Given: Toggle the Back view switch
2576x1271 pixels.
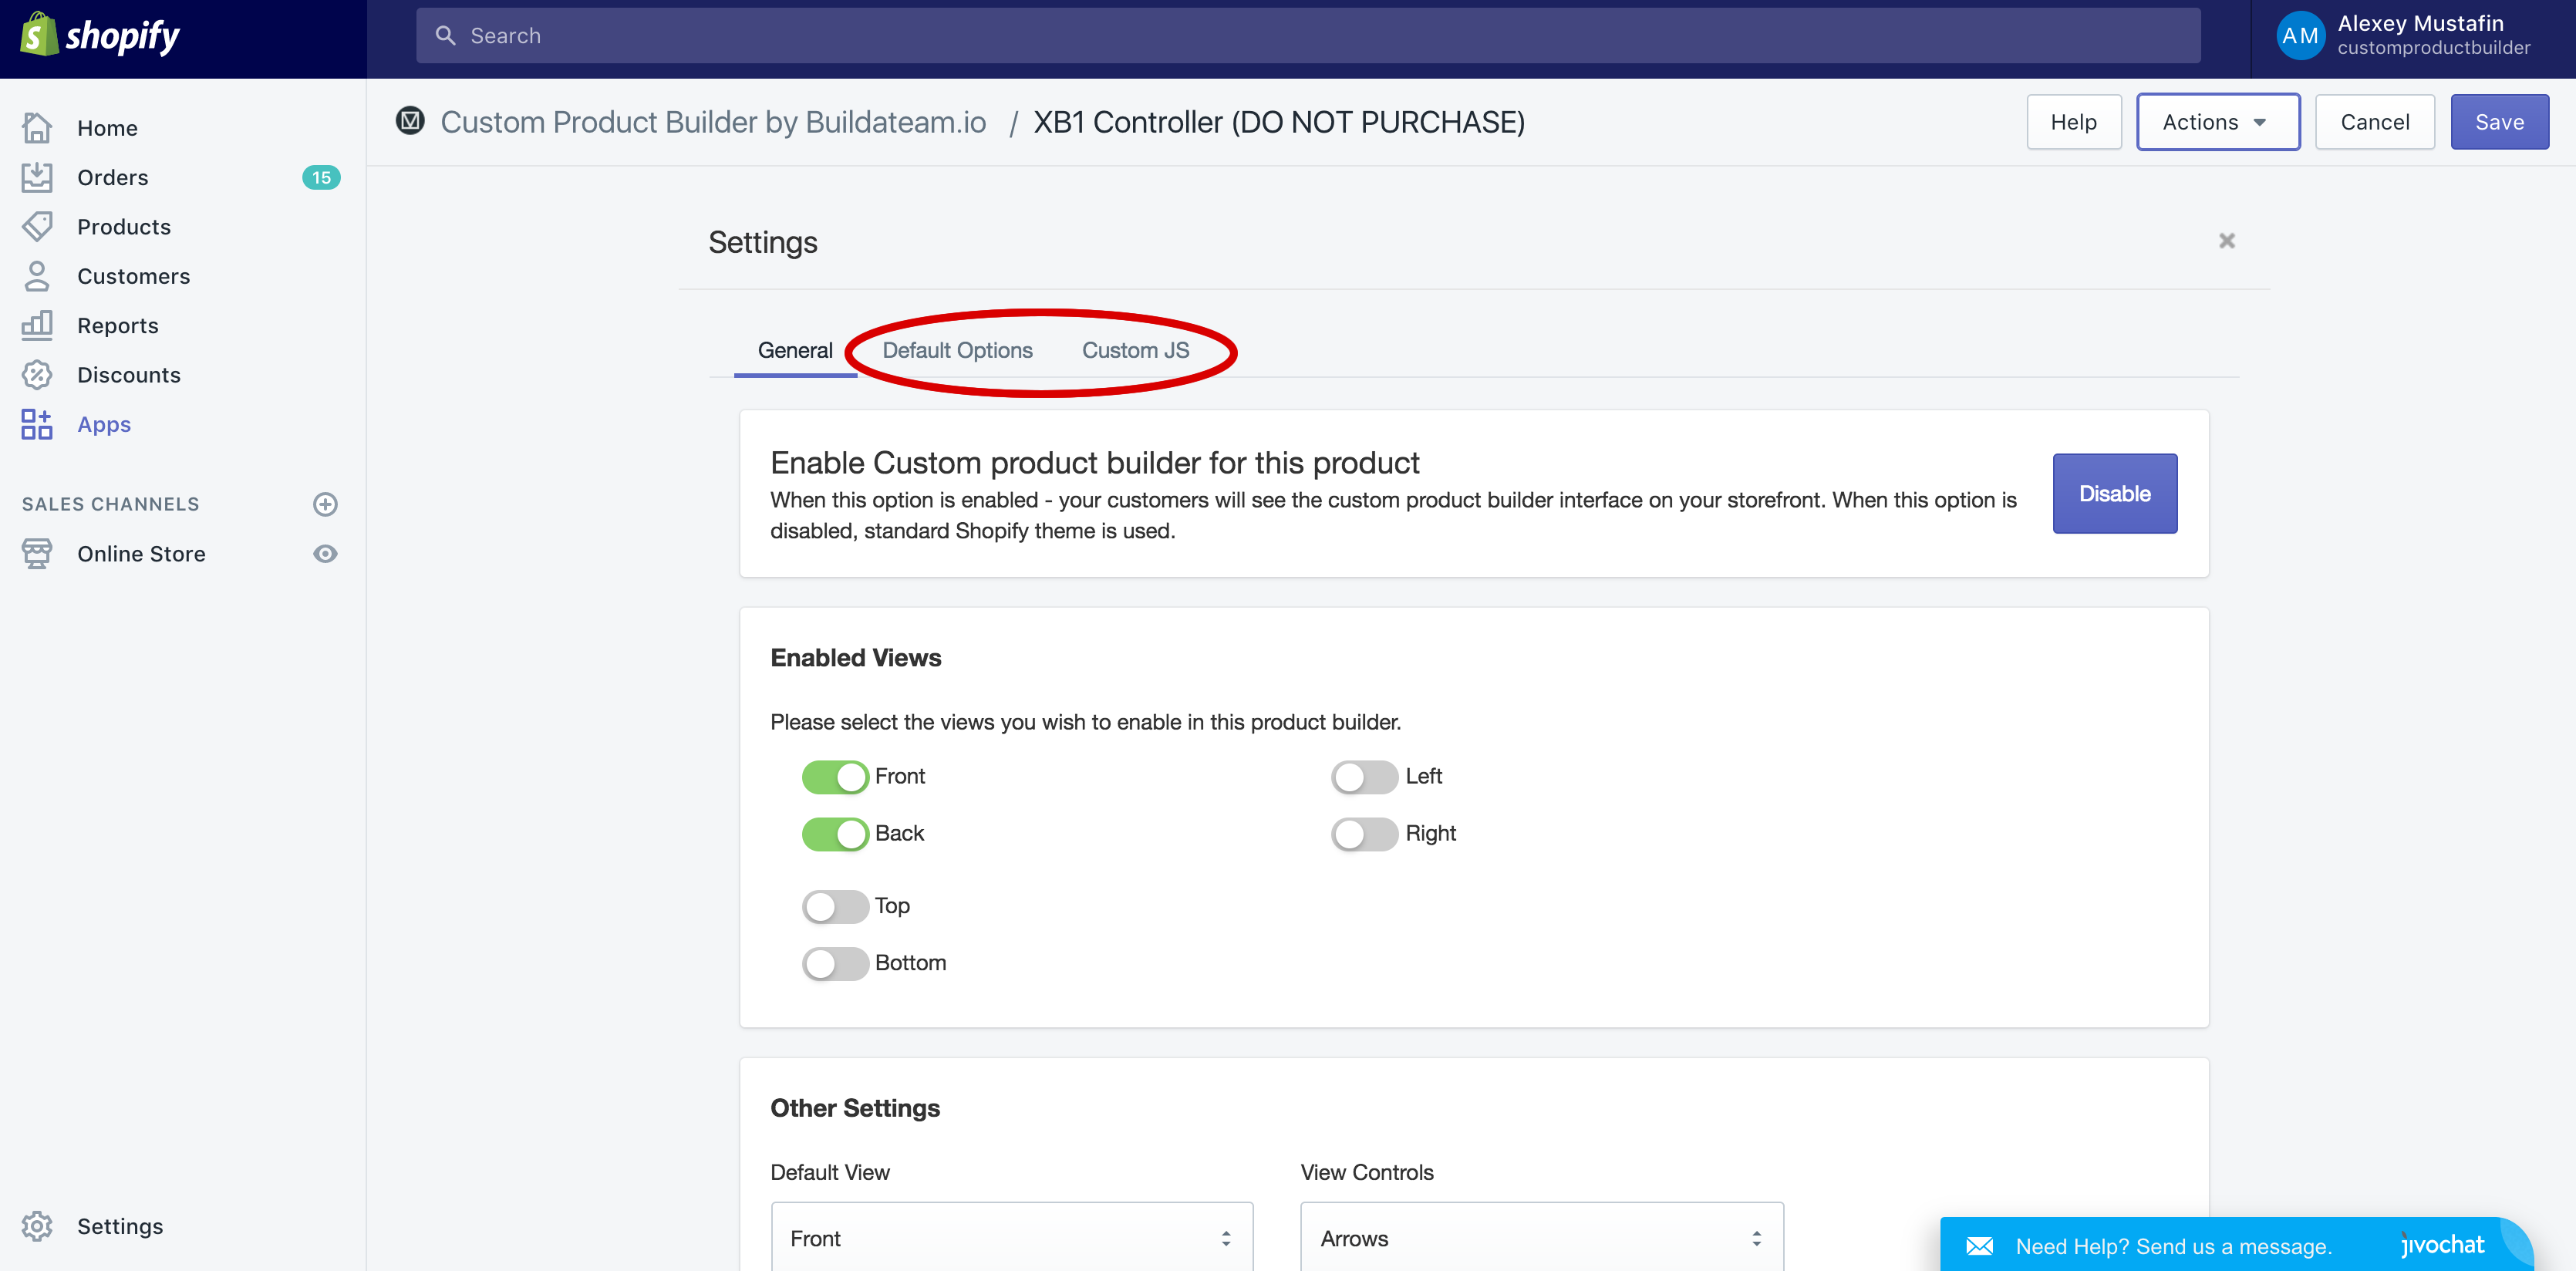Looking at the screenshot, I should [835, 834].
